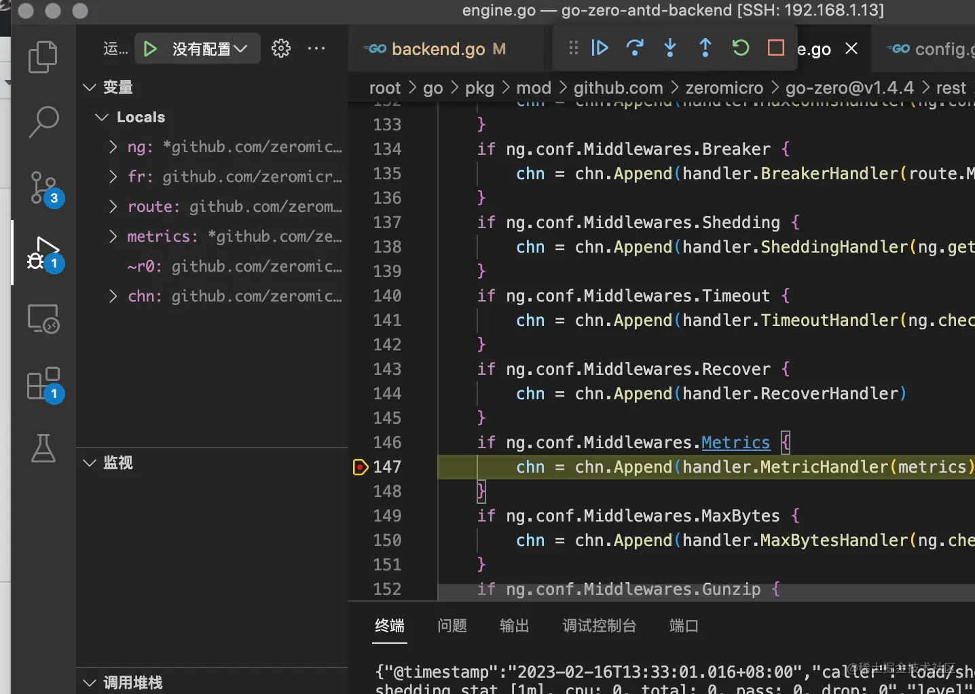Click root in breadcrumb path
The height and width of the screenshot is (694, 975).
(385, 88)
